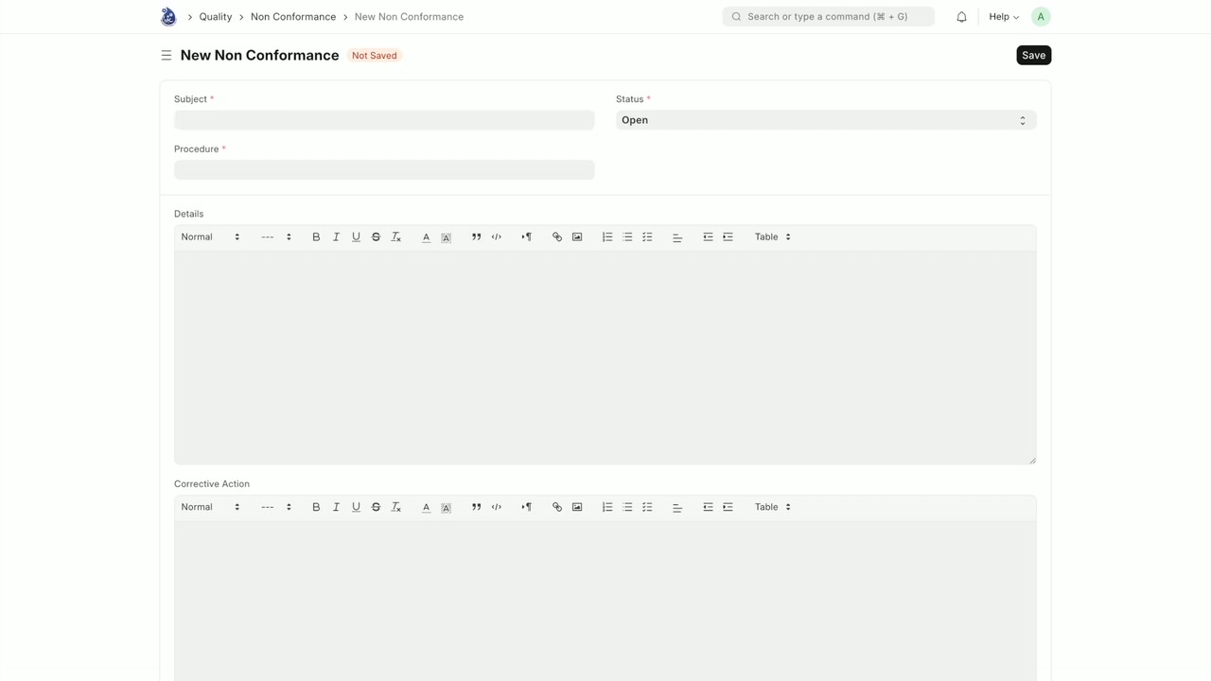1211x681 pixels.
Task: Apply strikethrough in Details editor toolbar
Action: [x=376, y=237]
